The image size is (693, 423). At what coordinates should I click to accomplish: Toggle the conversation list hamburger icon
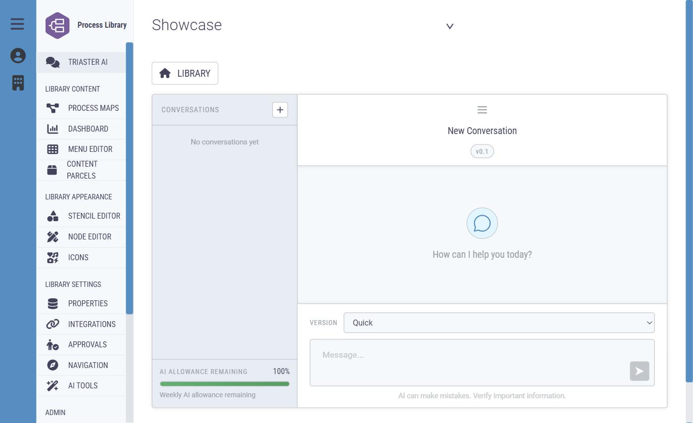tap(482, 110)
